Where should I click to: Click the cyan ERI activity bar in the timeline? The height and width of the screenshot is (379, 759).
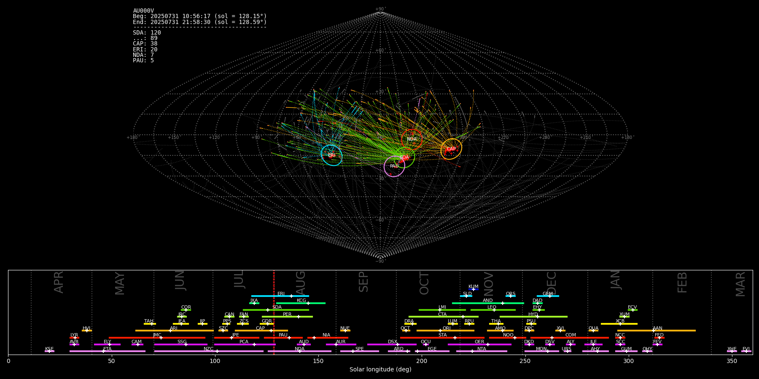point(280,296)
